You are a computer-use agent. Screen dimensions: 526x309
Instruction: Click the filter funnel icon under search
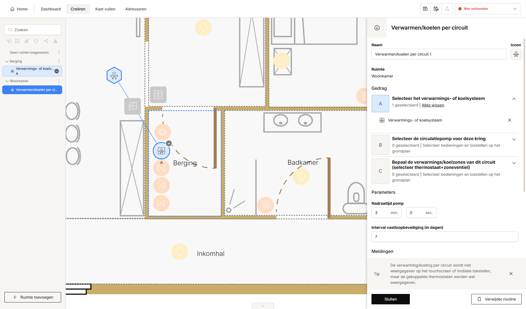click(9, 41)
